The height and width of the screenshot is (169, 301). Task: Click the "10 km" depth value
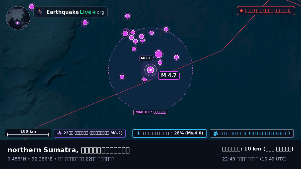coord(253,149)
